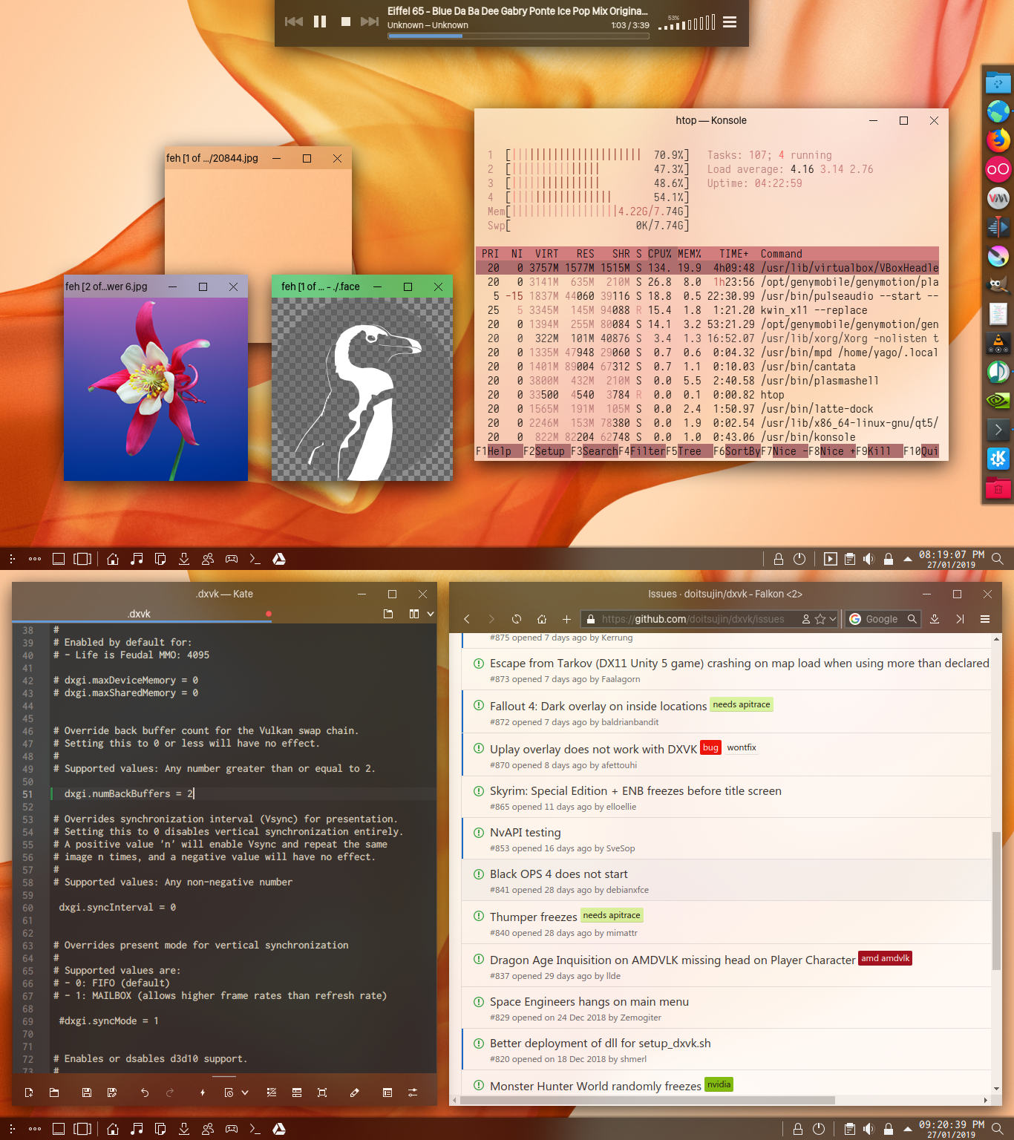Click Kate's split view toolbar icon
The width and height of the screenshot is (1014, 1140).
297,1092
